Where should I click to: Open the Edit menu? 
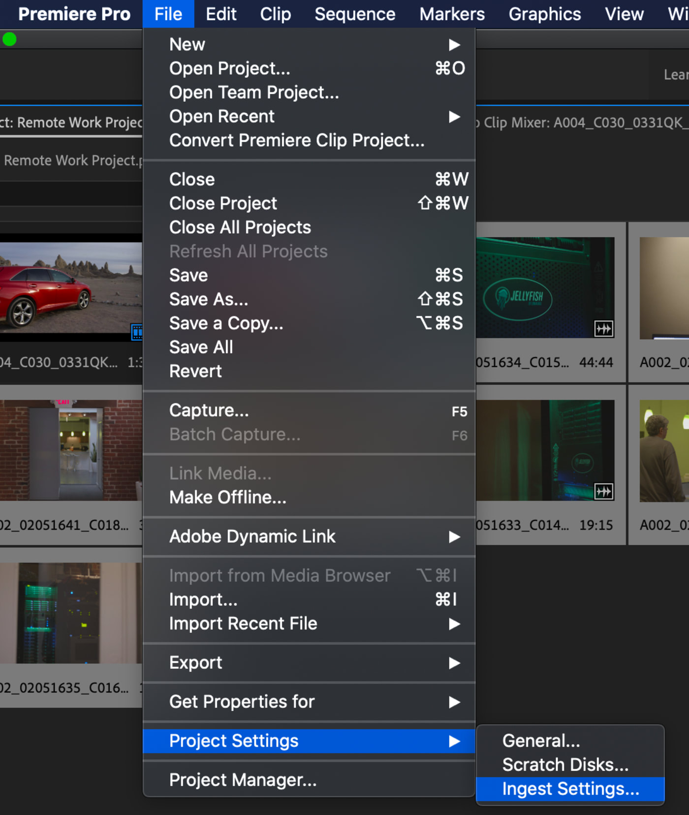coord(221,14)
